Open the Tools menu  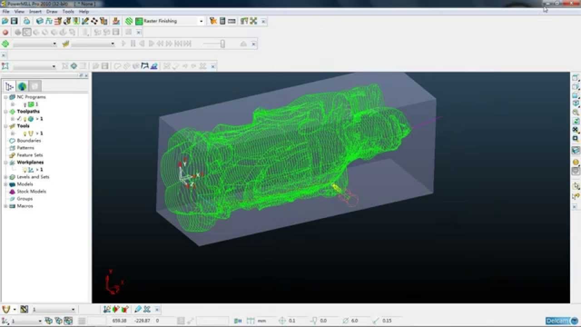click(x=68, y=11)
